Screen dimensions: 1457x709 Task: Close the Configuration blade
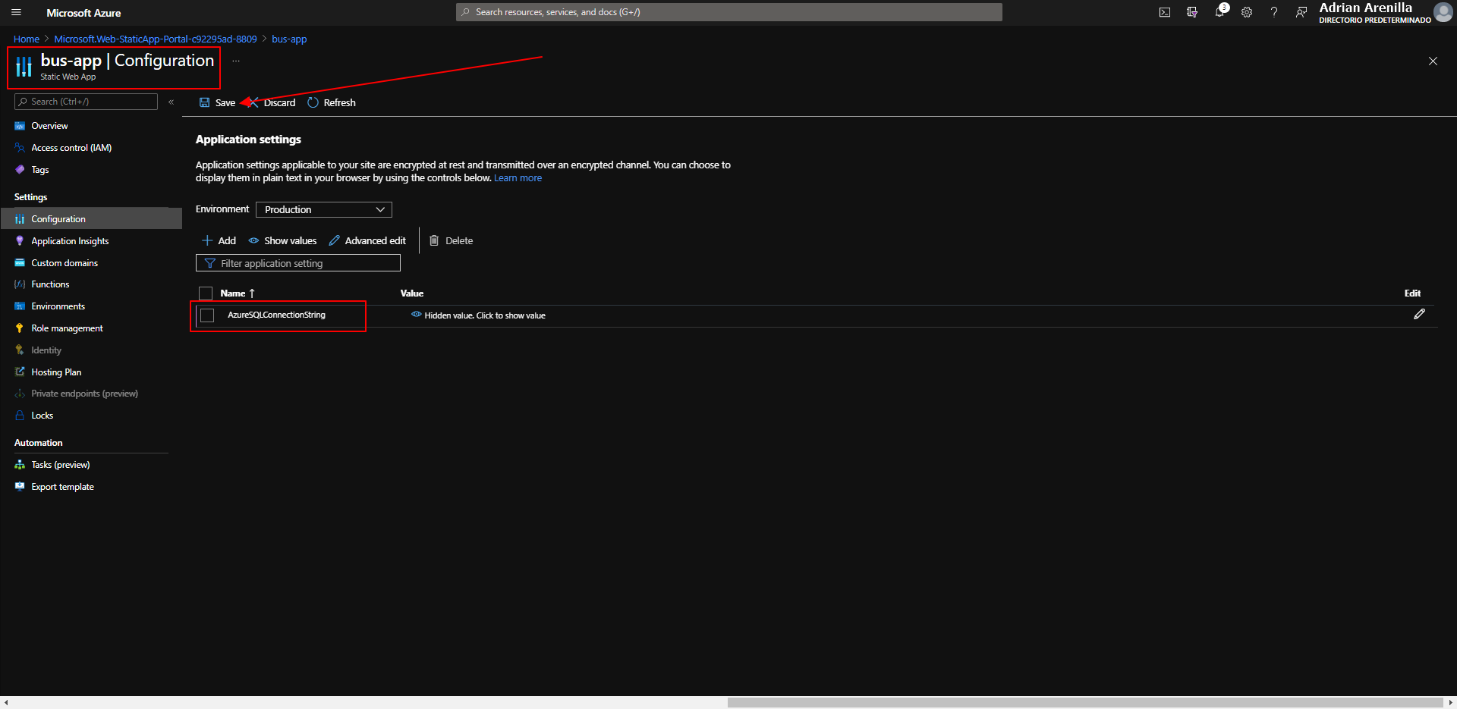[x=1433, y=61]
